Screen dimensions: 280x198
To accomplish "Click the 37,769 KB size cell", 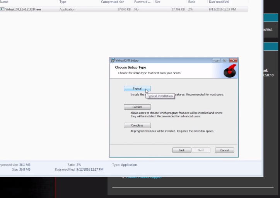I will tap(178, 9).
